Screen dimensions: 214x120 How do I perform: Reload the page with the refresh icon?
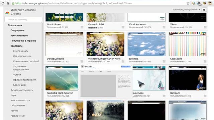[3, 3]
